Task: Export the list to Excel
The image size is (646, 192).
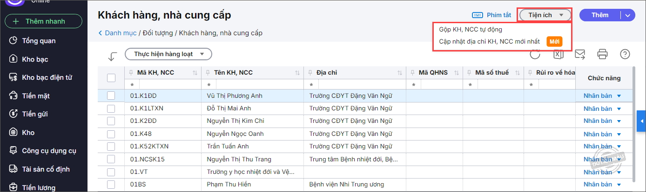Action: click(x=558, y=55)
